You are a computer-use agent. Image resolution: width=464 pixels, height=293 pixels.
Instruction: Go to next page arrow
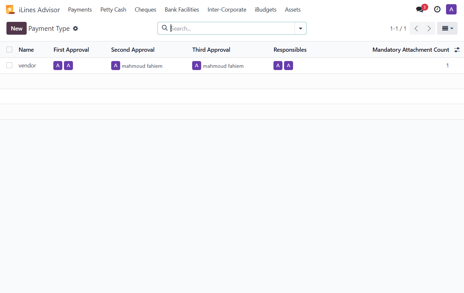[x=429, y=28]
